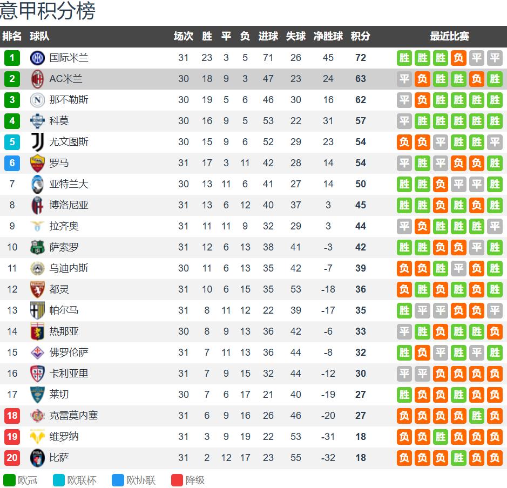Sort table by 净胜球 column header
The height and width of the screenshot is (488, 507).
328,36
